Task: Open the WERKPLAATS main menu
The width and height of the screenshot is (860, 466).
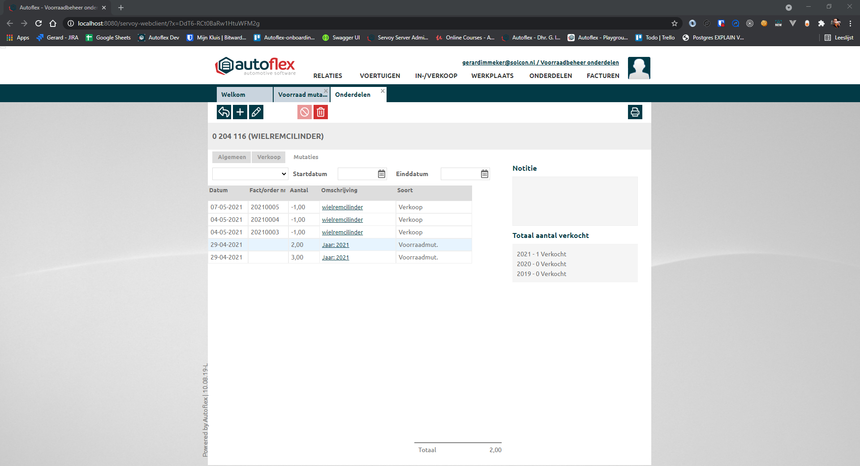Action: (492, 76)
